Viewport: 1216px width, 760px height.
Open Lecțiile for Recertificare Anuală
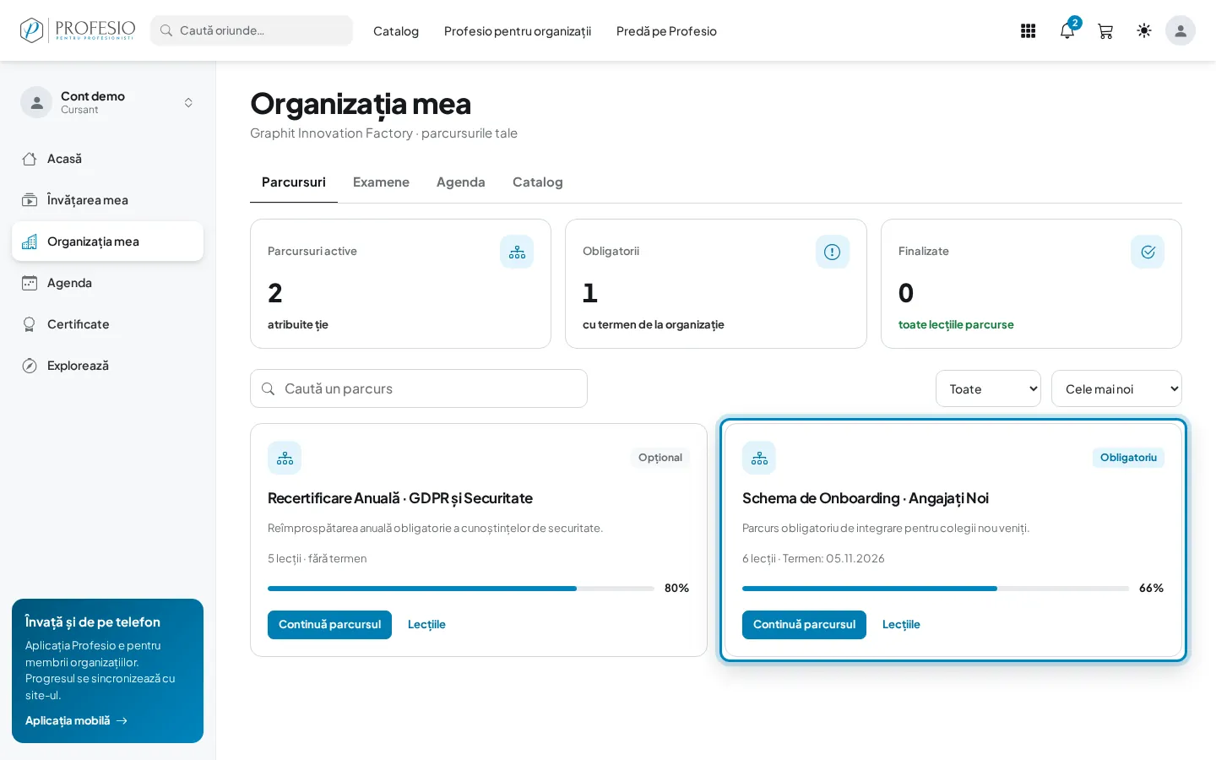426,625
